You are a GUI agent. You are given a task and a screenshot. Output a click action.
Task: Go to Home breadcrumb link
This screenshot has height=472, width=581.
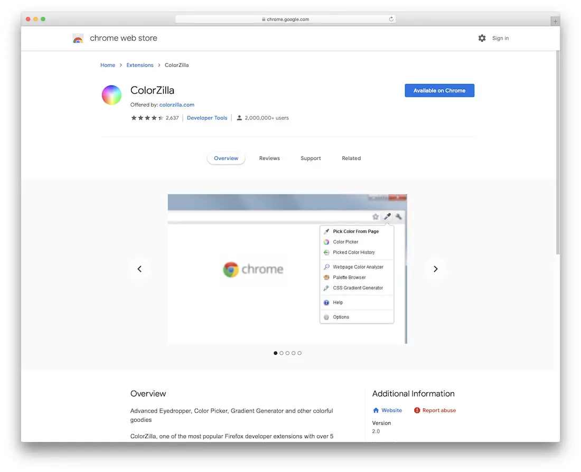point(108,65)
